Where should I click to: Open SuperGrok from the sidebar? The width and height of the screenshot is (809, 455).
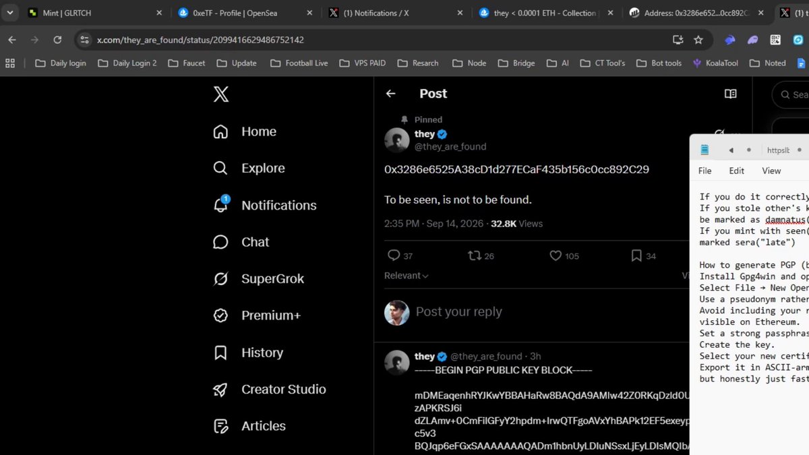tap(258, 278)
